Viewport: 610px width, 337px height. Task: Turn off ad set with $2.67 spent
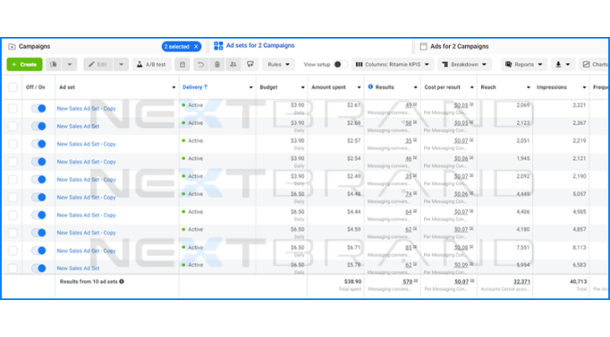click(x=38, y=108)
